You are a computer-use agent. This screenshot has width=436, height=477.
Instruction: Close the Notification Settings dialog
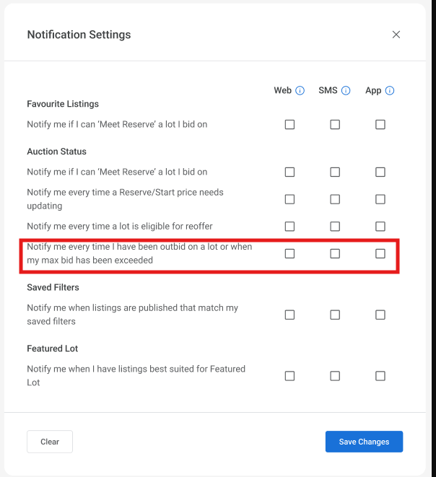tap(396, 35)
